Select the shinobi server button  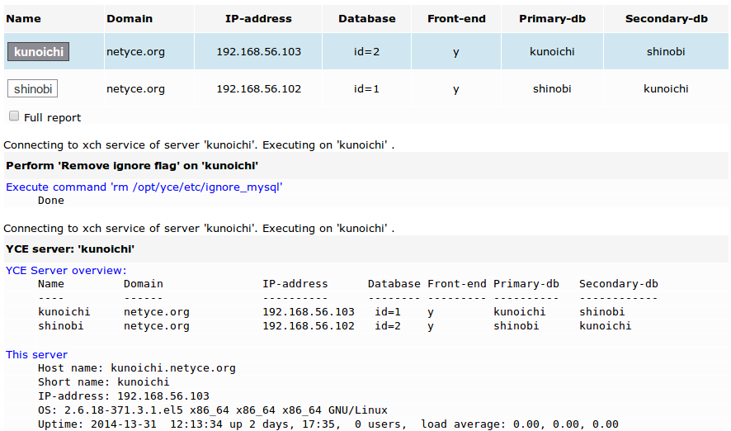[33, 88]
